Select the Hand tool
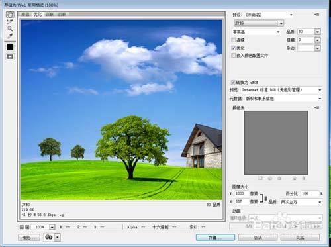 pos(10,15)
